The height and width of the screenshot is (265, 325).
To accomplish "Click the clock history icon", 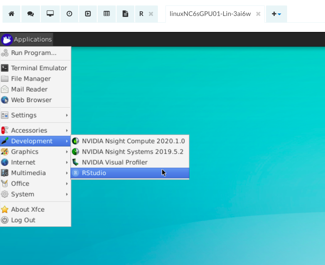I will coord(69,14).
